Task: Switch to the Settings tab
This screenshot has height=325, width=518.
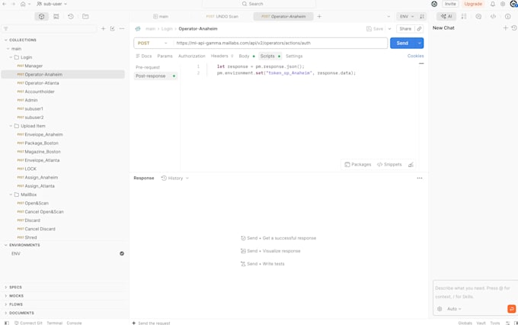Action: [294, 56]
